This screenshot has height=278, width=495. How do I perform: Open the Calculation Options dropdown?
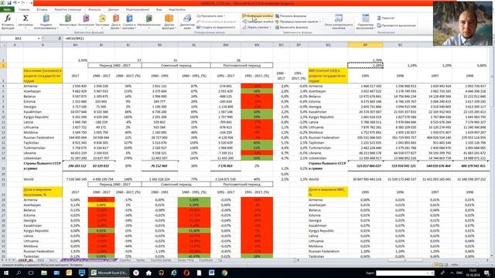click(x=365, y=22)
